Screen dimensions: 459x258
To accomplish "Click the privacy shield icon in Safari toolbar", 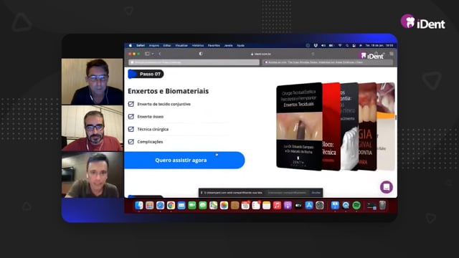I will [201, 54].
